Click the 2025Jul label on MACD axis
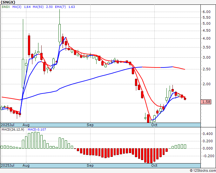This screenshot has width=216, height=173. [x=8, y=165]
